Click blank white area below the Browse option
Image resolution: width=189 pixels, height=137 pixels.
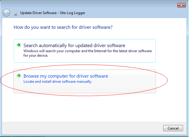[87, 107]
